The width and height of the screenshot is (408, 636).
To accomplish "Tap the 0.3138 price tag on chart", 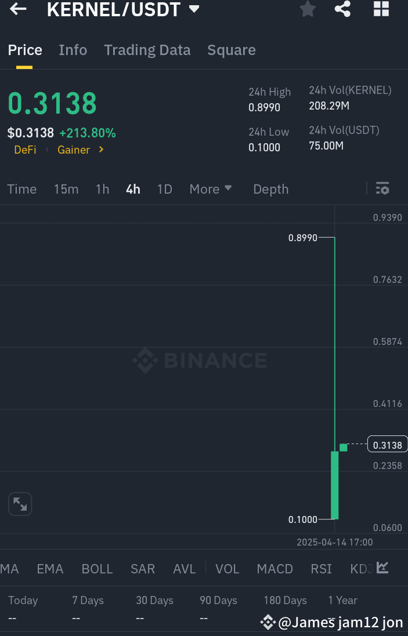I will click(x=387, y=445).
